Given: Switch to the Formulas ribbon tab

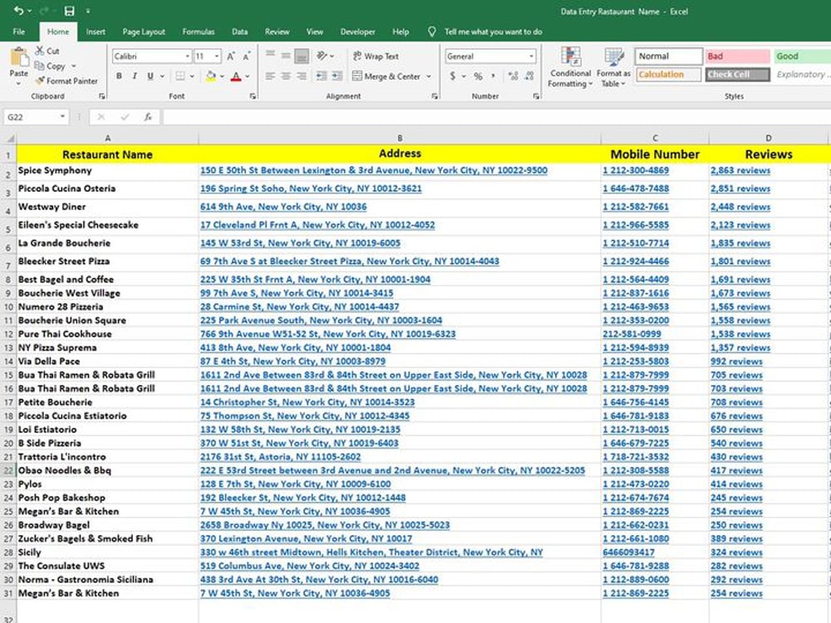Looking at the screenshot, I should click(198, 31).
